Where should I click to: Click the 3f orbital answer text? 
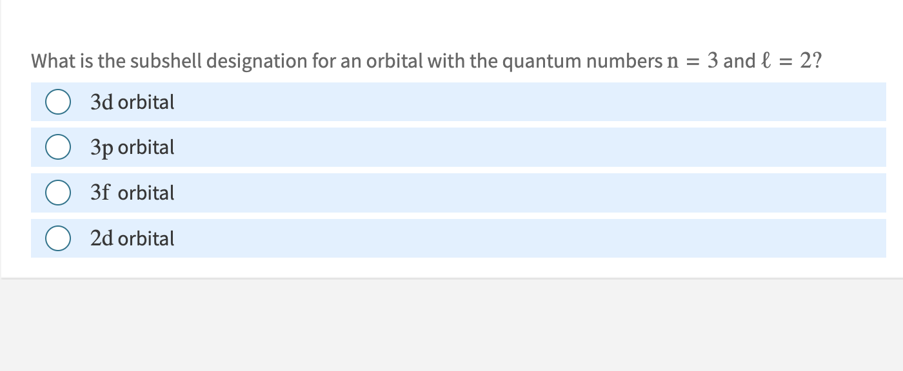pos(132,192)
